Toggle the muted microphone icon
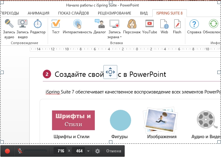 click(20, 151)
